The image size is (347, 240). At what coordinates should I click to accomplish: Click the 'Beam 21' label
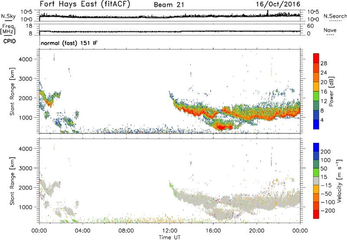point(169,5)
